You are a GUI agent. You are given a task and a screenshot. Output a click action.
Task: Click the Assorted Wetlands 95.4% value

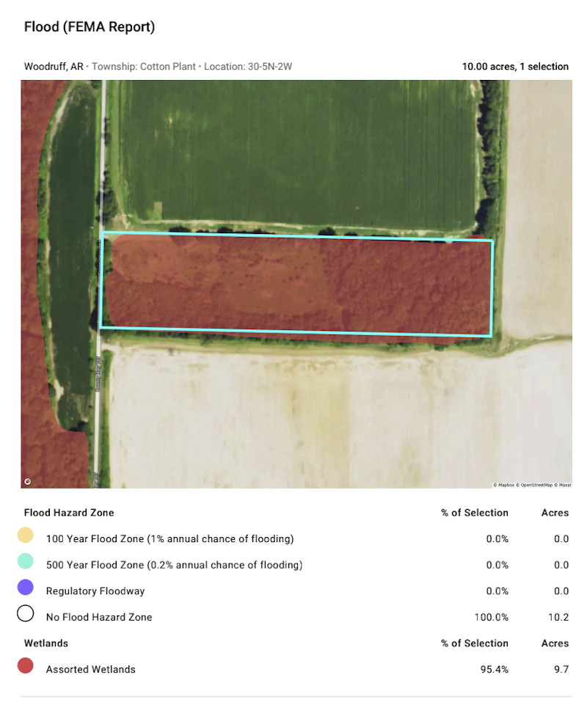494,670
